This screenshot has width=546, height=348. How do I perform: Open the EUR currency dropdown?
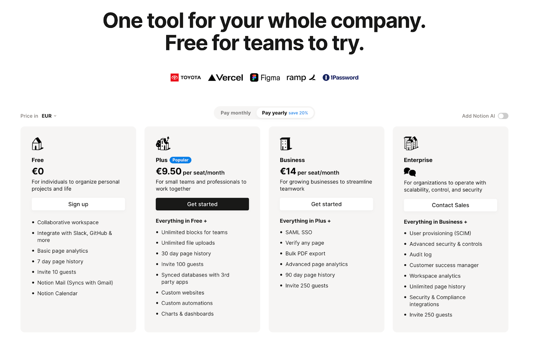tap(49, 116)
